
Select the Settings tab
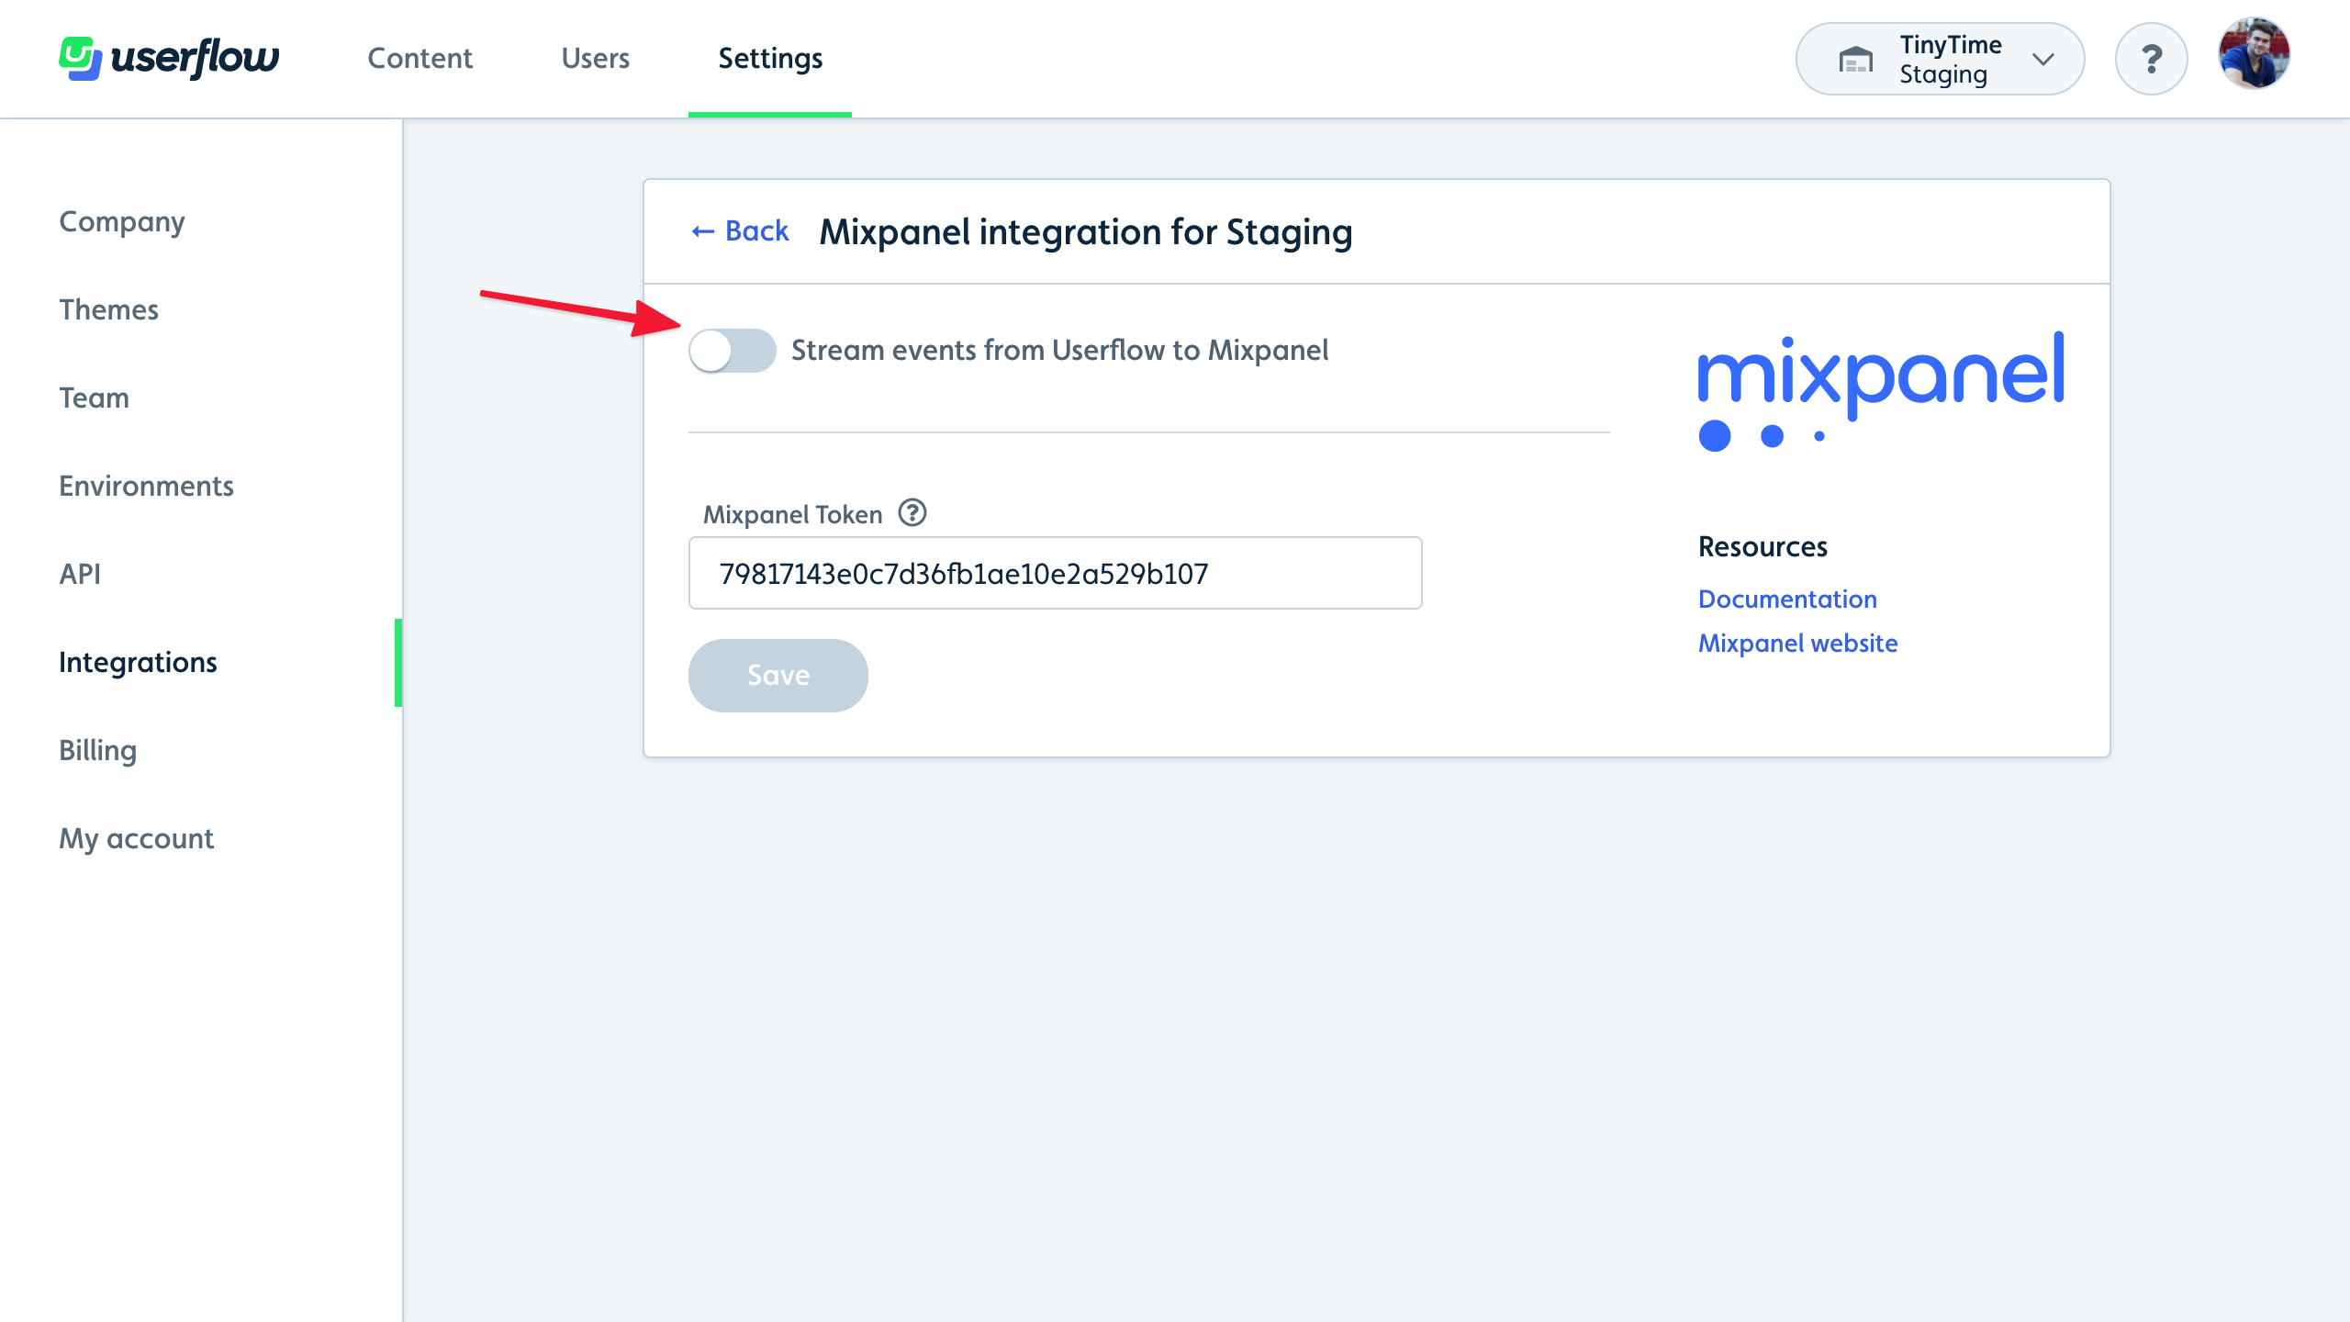click(770, 58)
